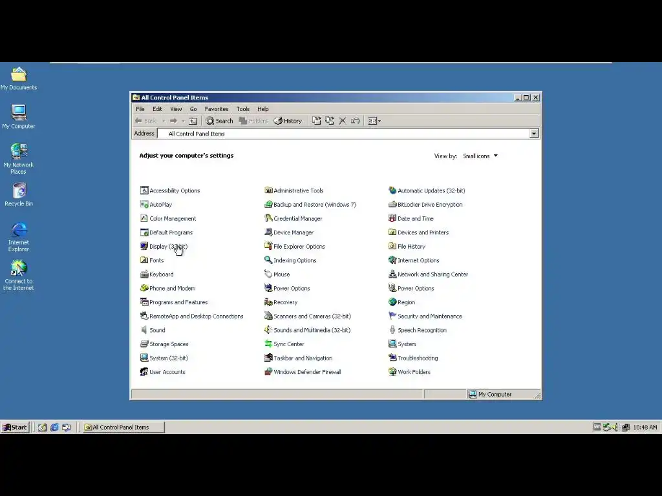This screenshot has height=496, width=662.
Task: Open Credential Manager icon
Action: tap(268, 218)
